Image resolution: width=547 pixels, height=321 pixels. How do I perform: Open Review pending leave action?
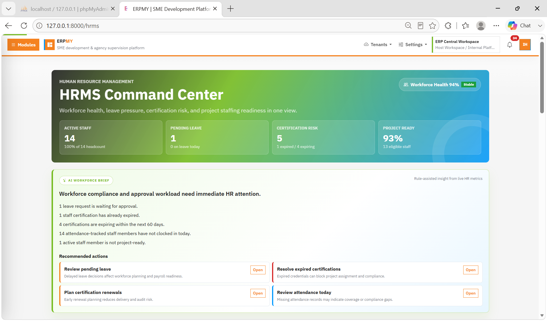(x=258, y=270)
